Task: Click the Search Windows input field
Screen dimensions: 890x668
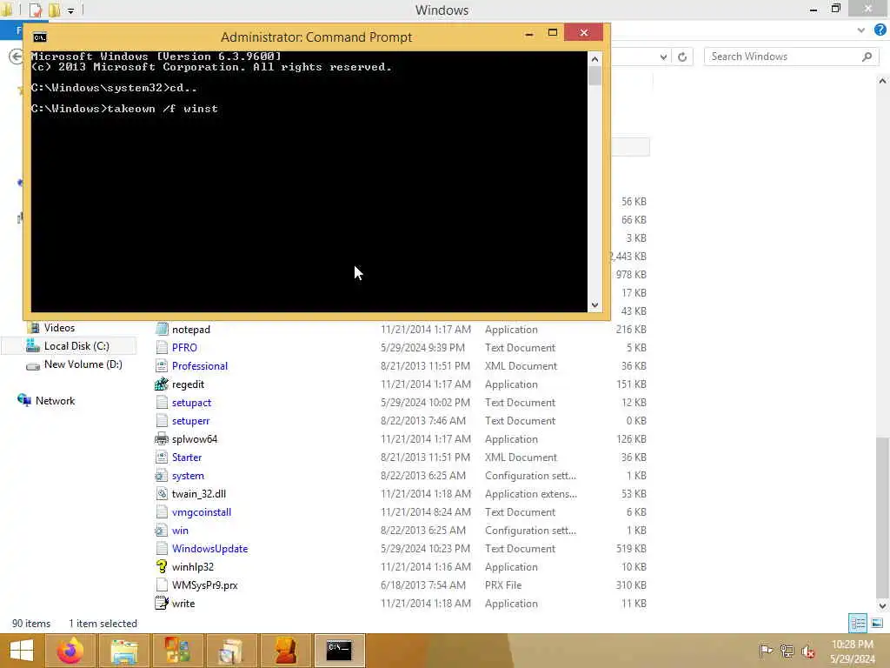Action: coord(783,57)
